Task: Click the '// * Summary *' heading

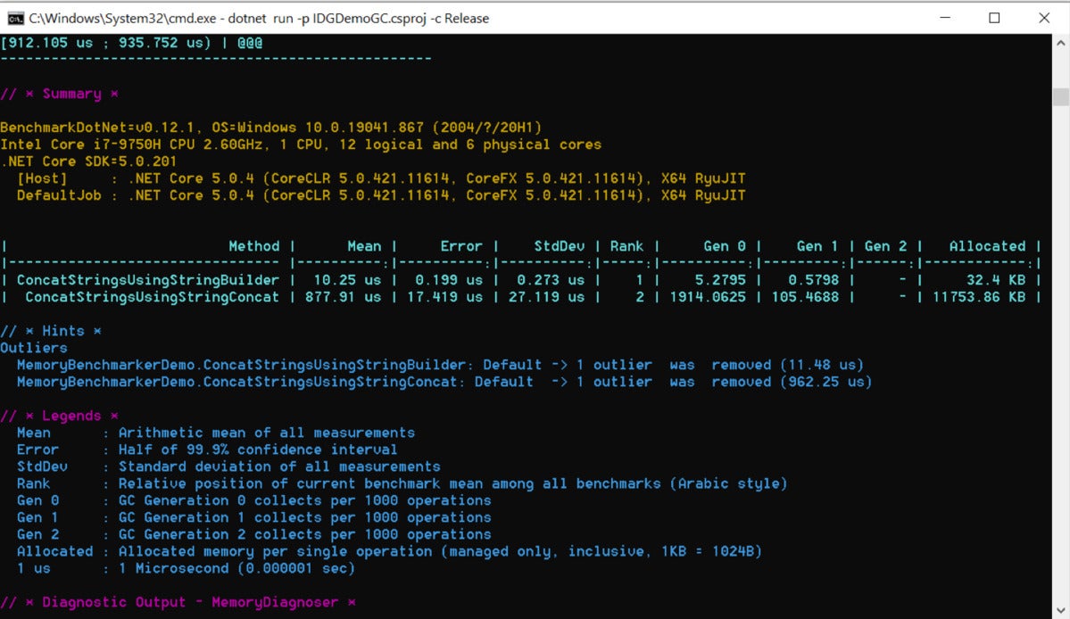Action: coord(60,94)
